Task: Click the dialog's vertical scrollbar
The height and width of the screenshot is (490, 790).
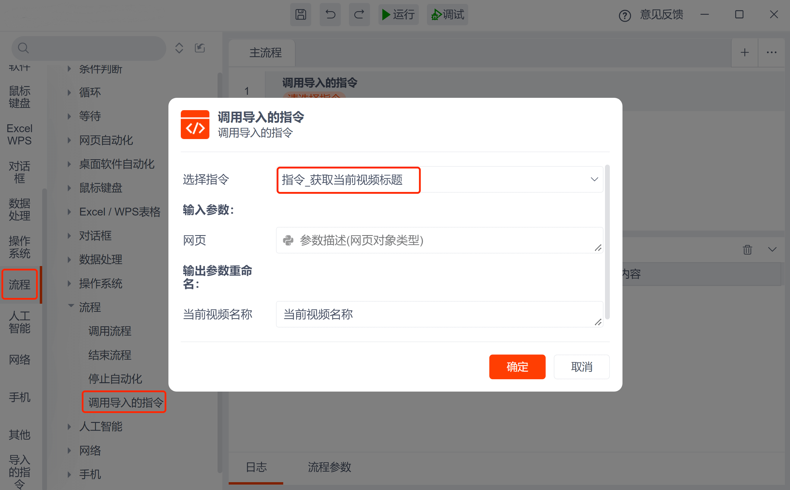Action: point(607,242)
